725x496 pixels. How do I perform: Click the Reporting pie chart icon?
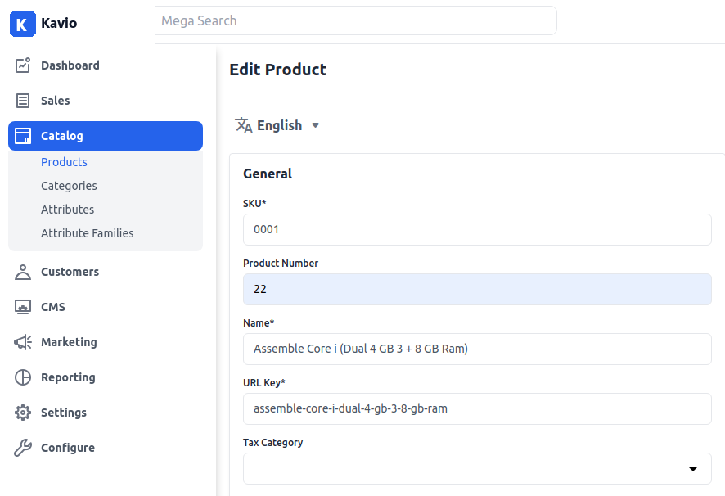[23, 377]
